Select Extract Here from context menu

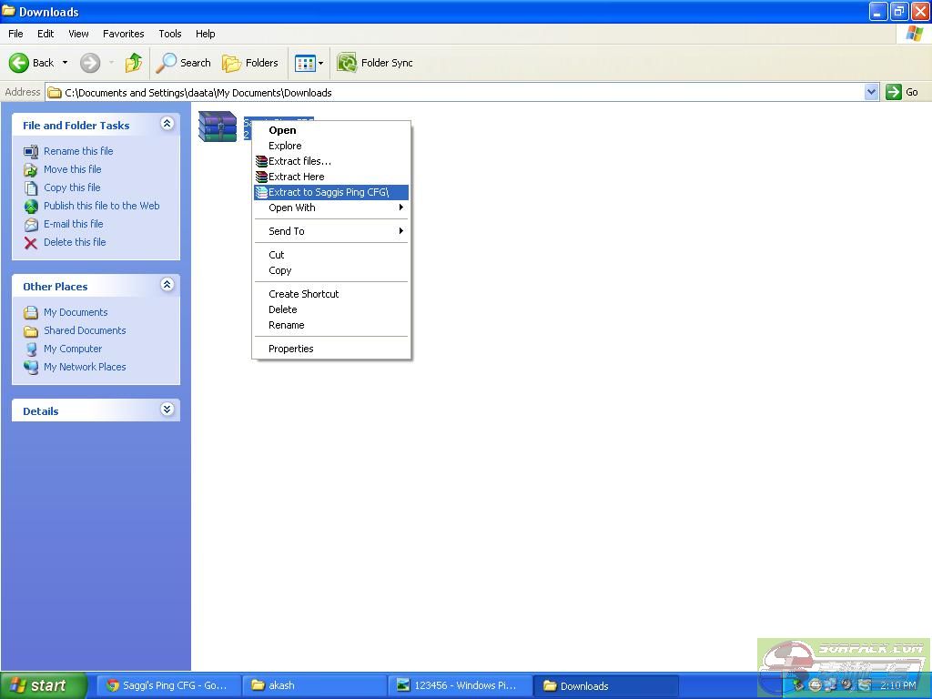click(x=296, y=177)
